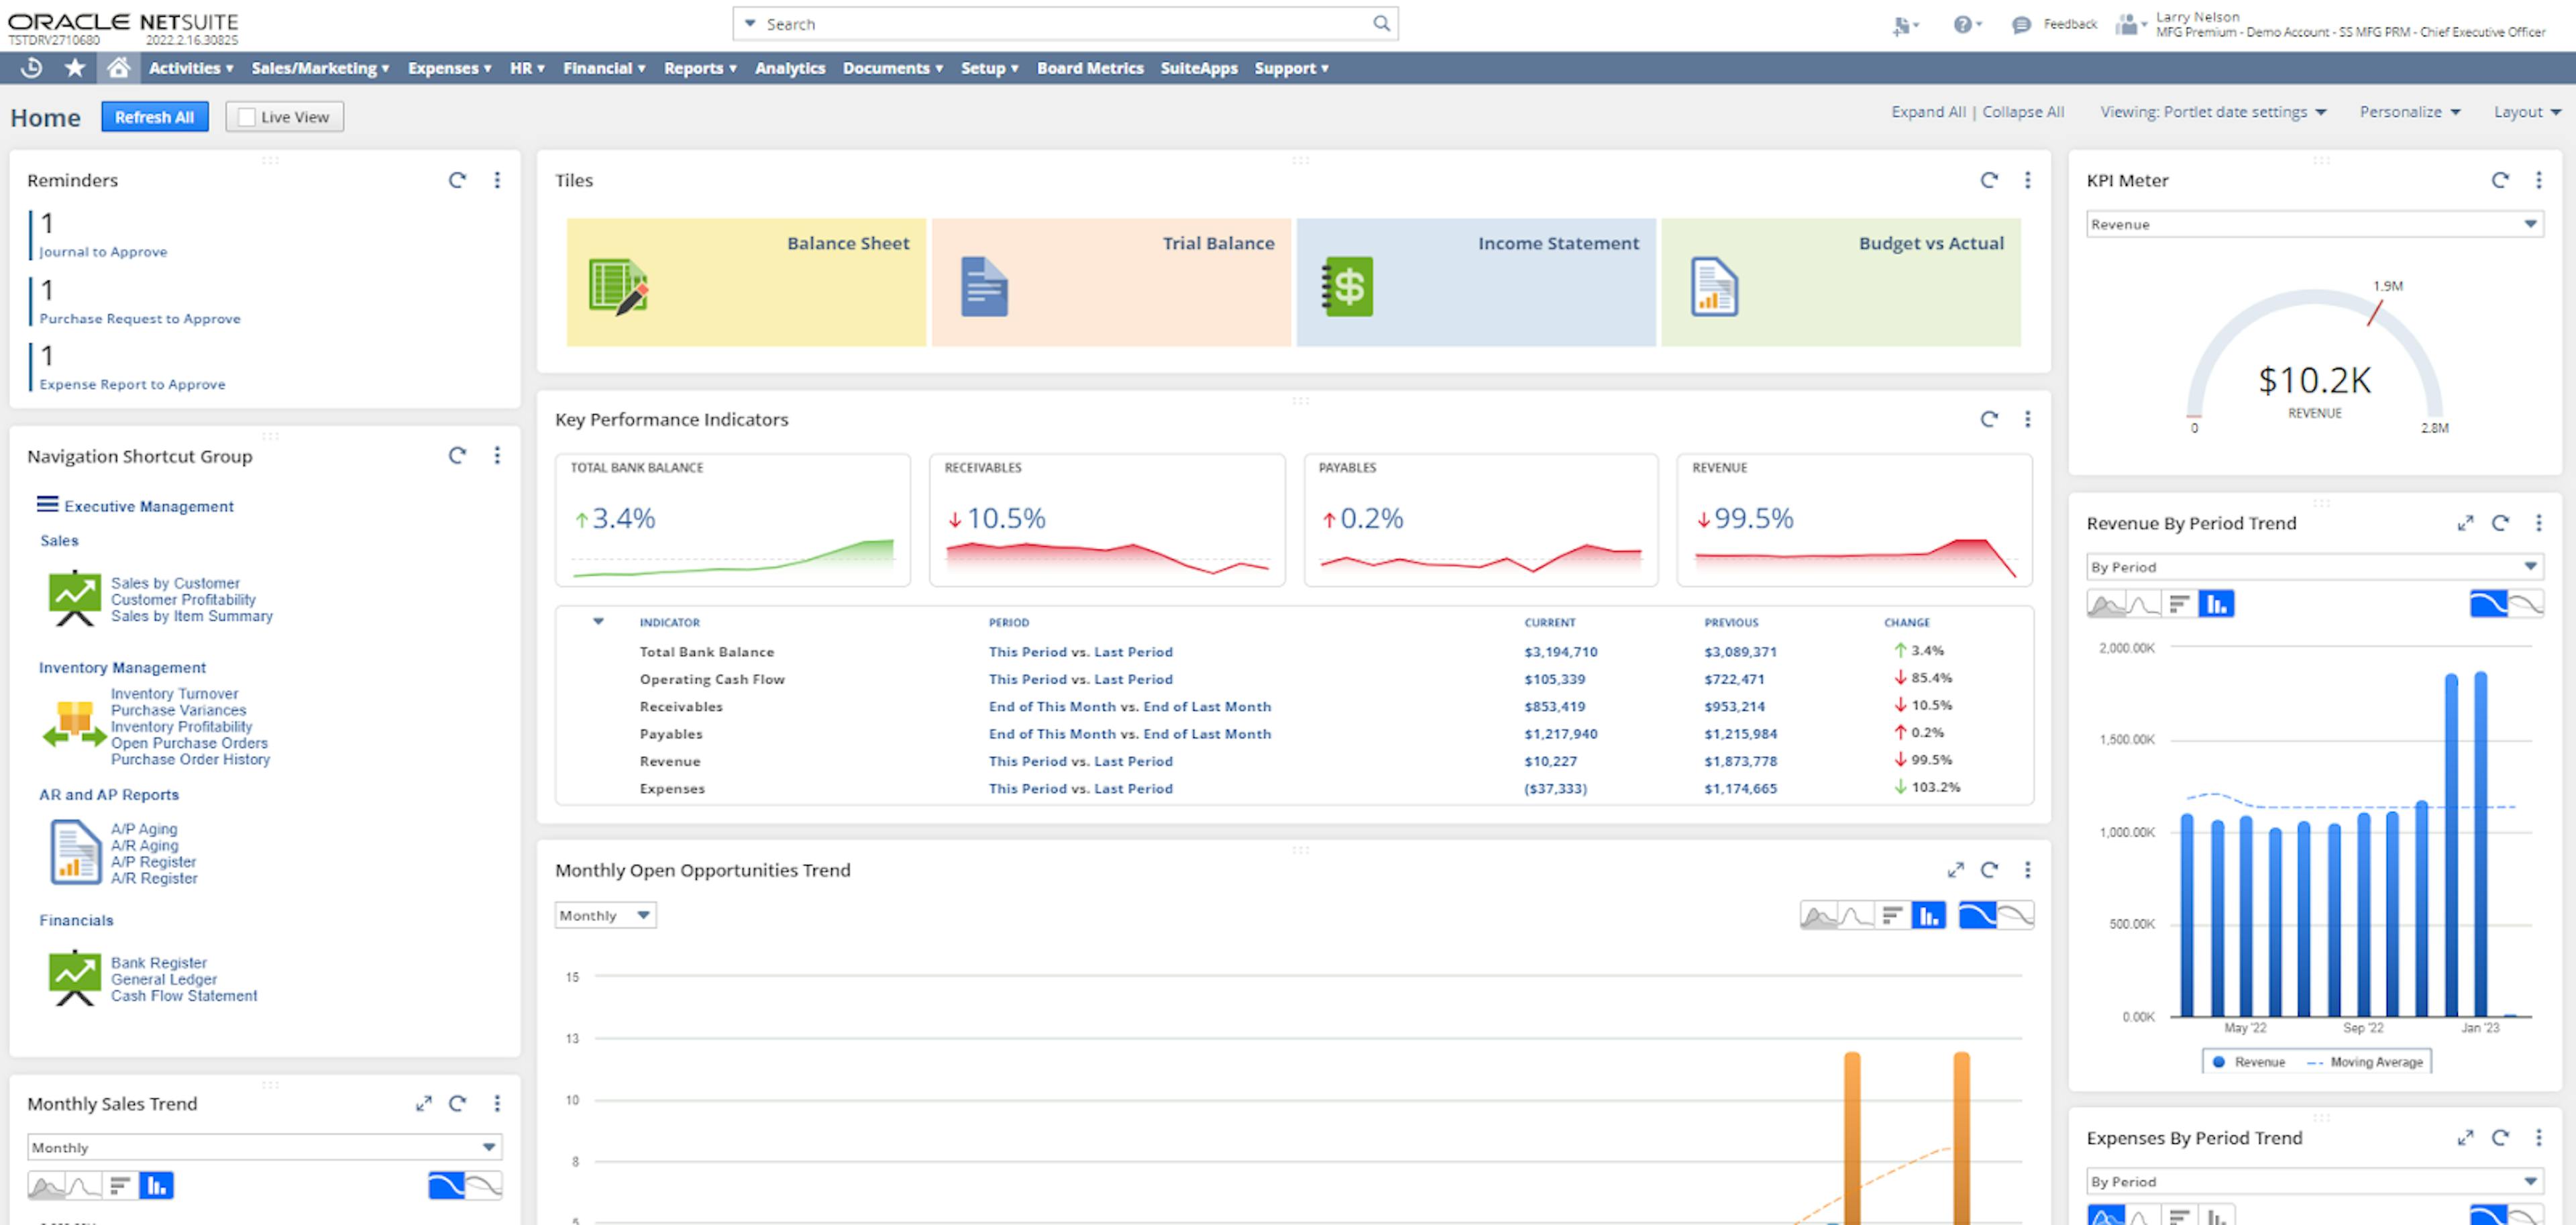Refresh the Reminders portlet
The height and width of the screenshot is (1225, 2576).
tap(457, 180)
